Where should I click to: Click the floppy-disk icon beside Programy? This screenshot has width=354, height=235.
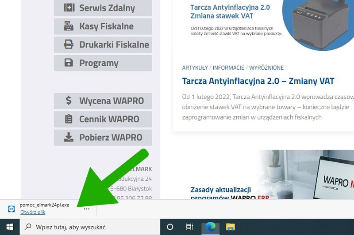(x=69, y=63)
